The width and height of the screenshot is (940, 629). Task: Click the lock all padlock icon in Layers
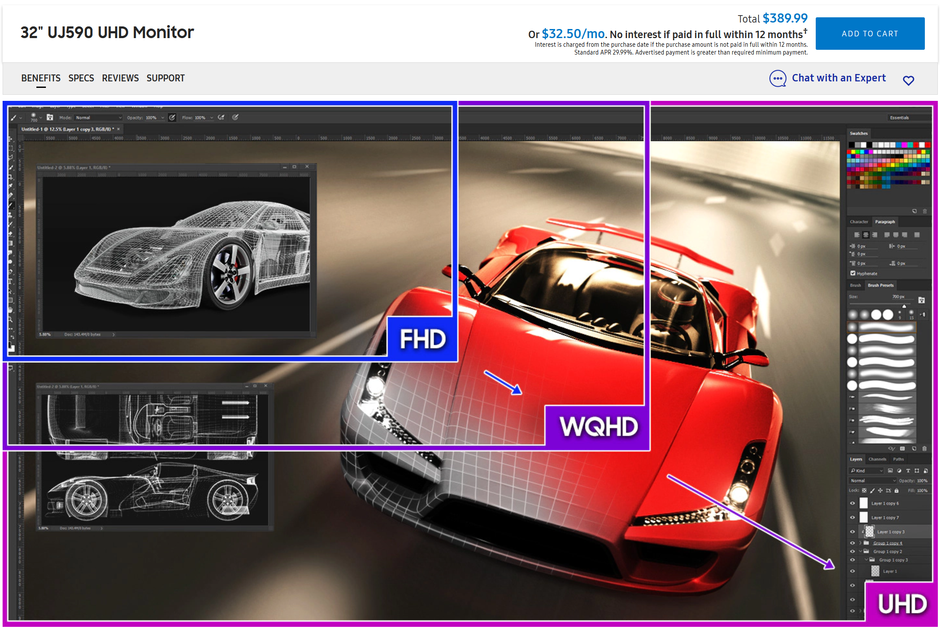coord(896,490)
